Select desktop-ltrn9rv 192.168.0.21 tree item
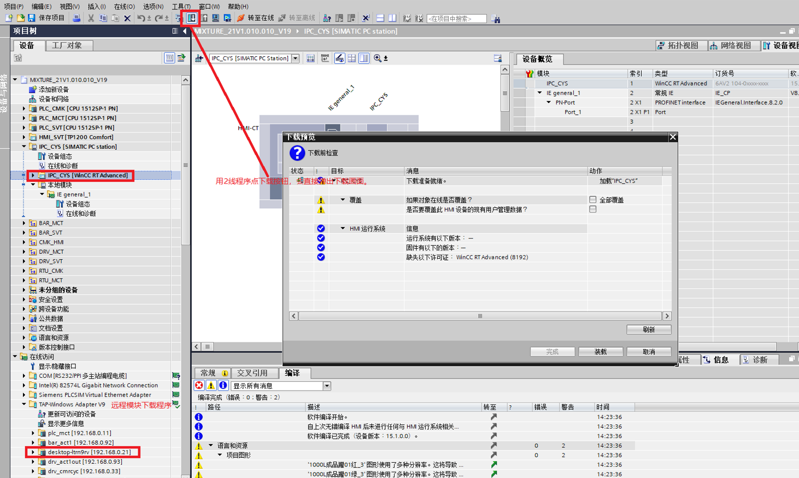 click(89, 452)
